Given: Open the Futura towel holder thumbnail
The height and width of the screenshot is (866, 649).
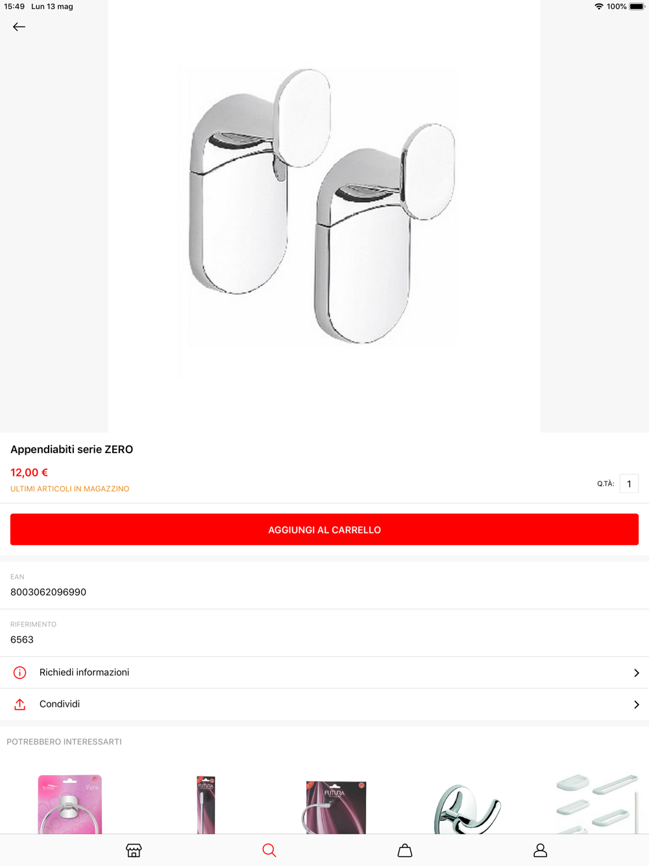Looking at the screenshot, I should (336, 806).
